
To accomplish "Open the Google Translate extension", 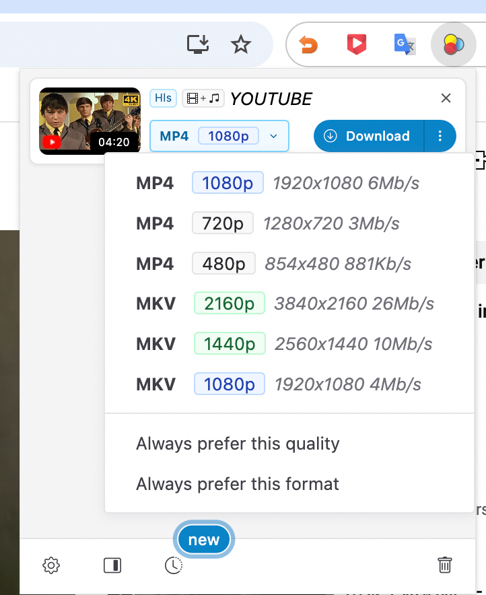I will point(405,45).
